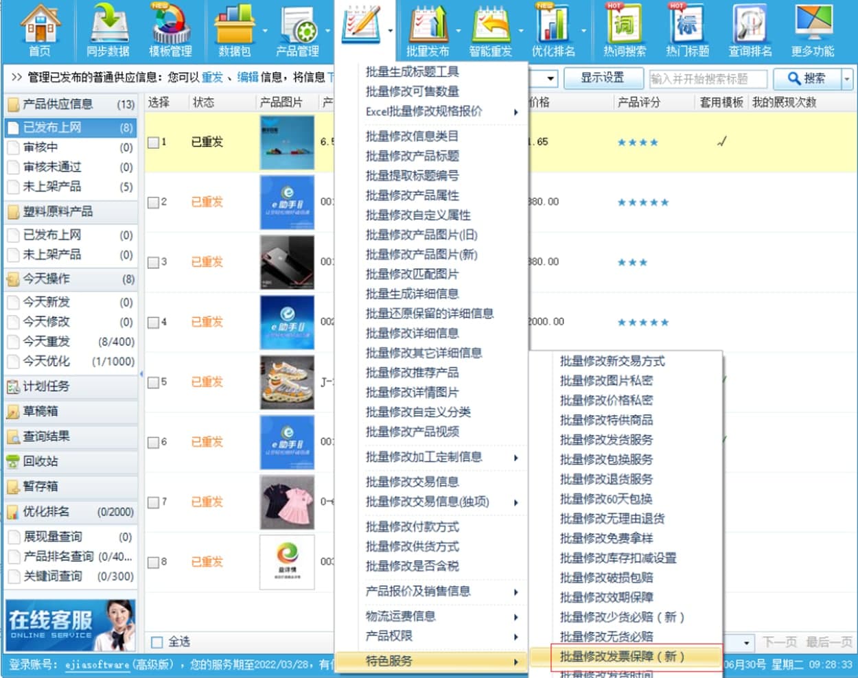The width and height of the screenshot is (858, 678).
Task: Open 批量发布 batch publish tool
Action: click(428, 30)
